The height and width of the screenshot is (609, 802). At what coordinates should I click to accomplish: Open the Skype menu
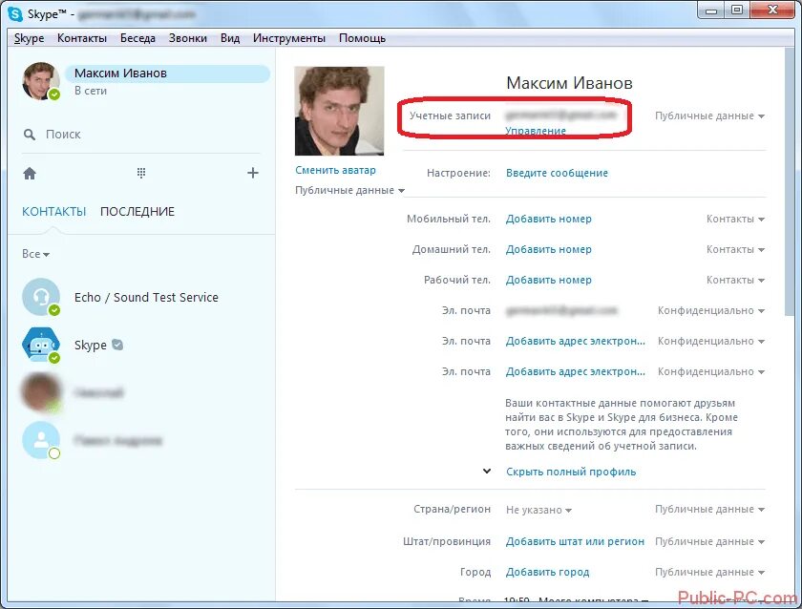tap(30, 38)
